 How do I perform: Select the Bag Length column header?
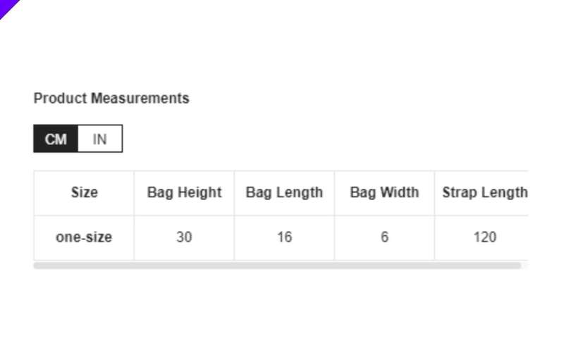pos(284,193)
